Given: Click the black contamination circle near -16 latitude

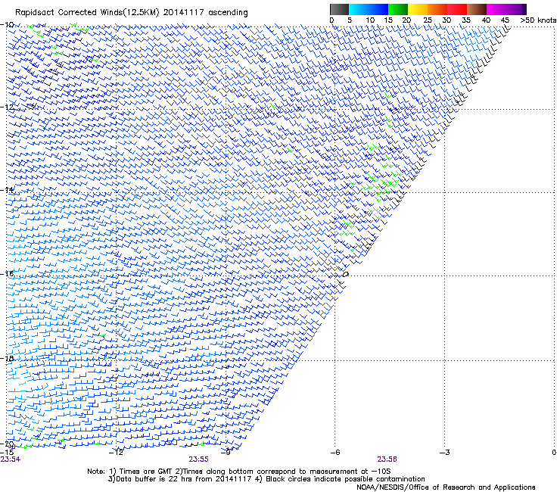Looking at the screenshot, I should [345, 275].
